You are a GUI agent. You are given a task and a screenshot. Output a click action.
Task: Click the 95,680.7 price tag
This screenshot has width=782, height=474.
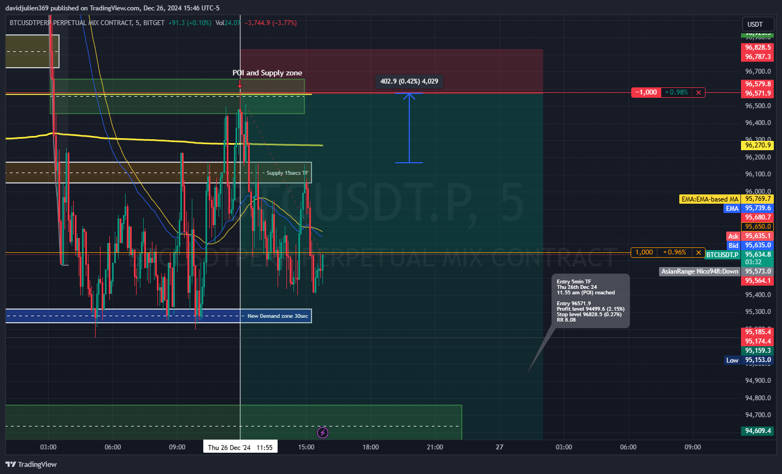(758, 217)
